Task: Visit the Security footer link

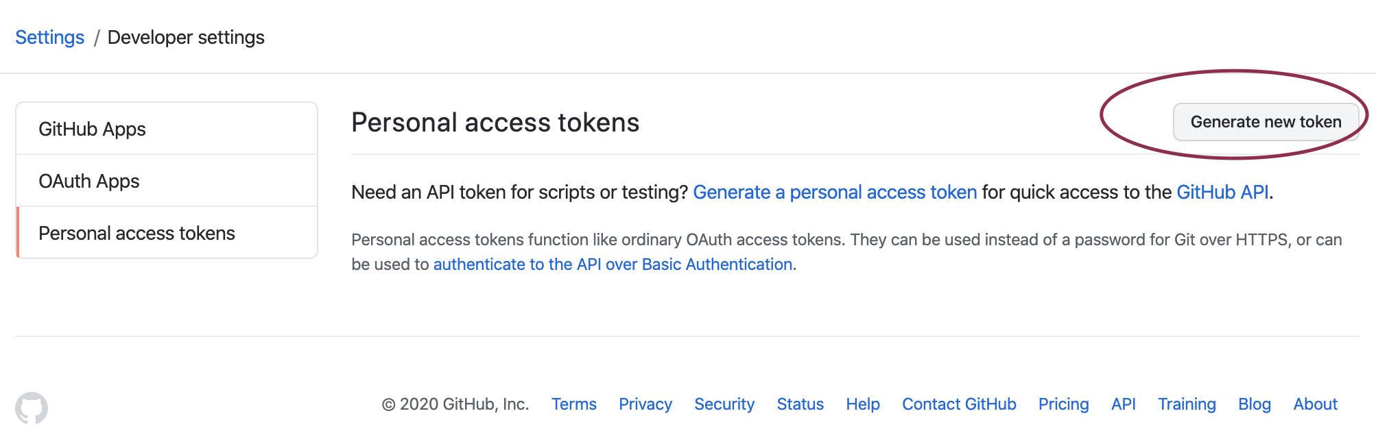Action: click(724, 404)
